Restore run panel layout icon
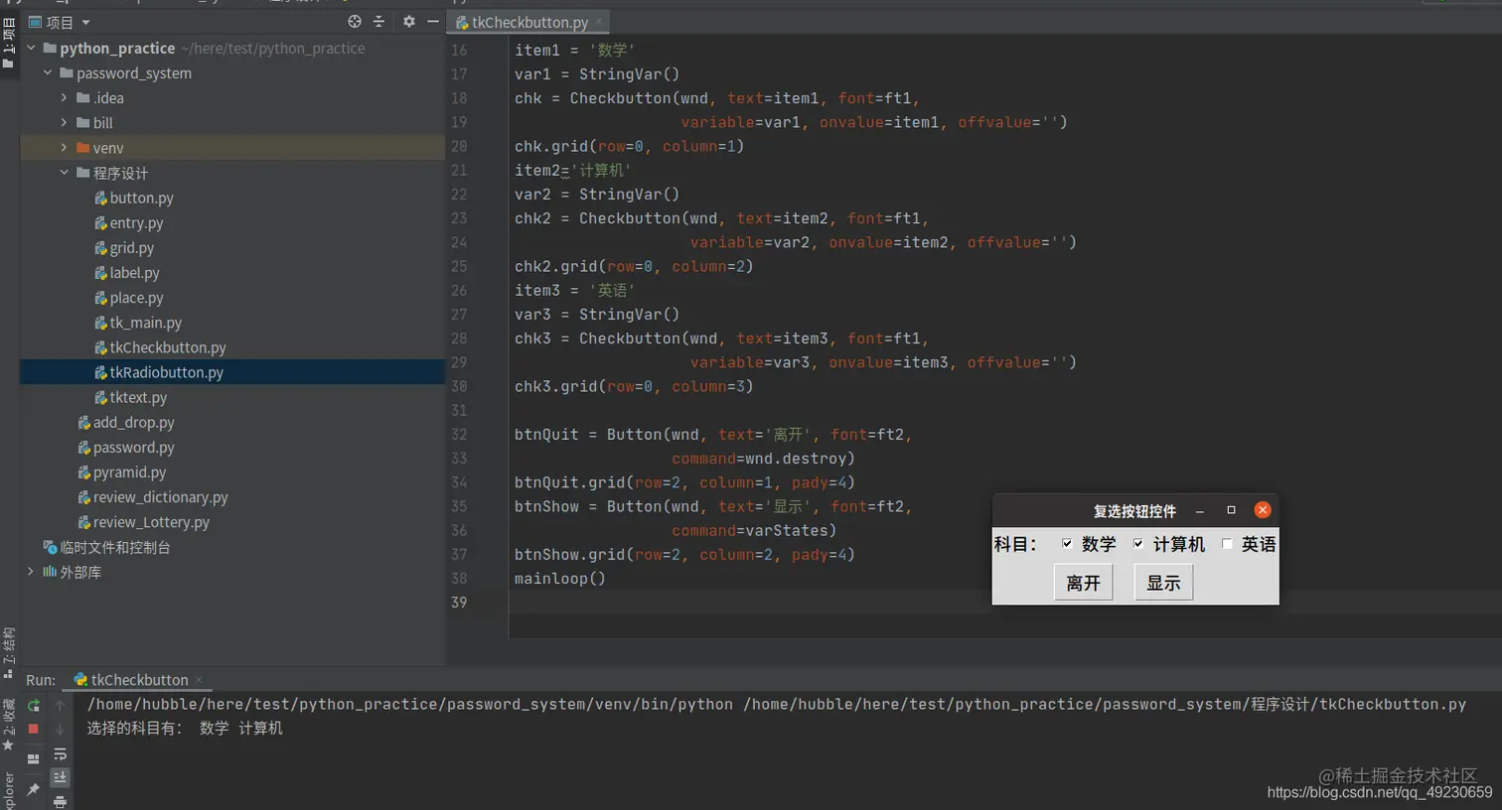The width and height of the screenshot is (1502, 810). click(33, 758)
